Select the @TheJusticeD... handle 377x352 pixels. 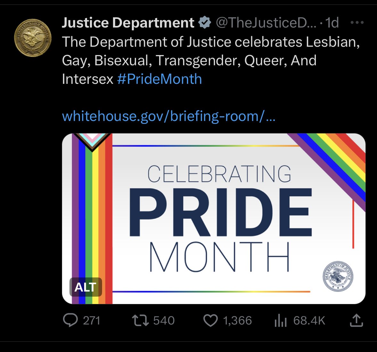click(266, 23)
